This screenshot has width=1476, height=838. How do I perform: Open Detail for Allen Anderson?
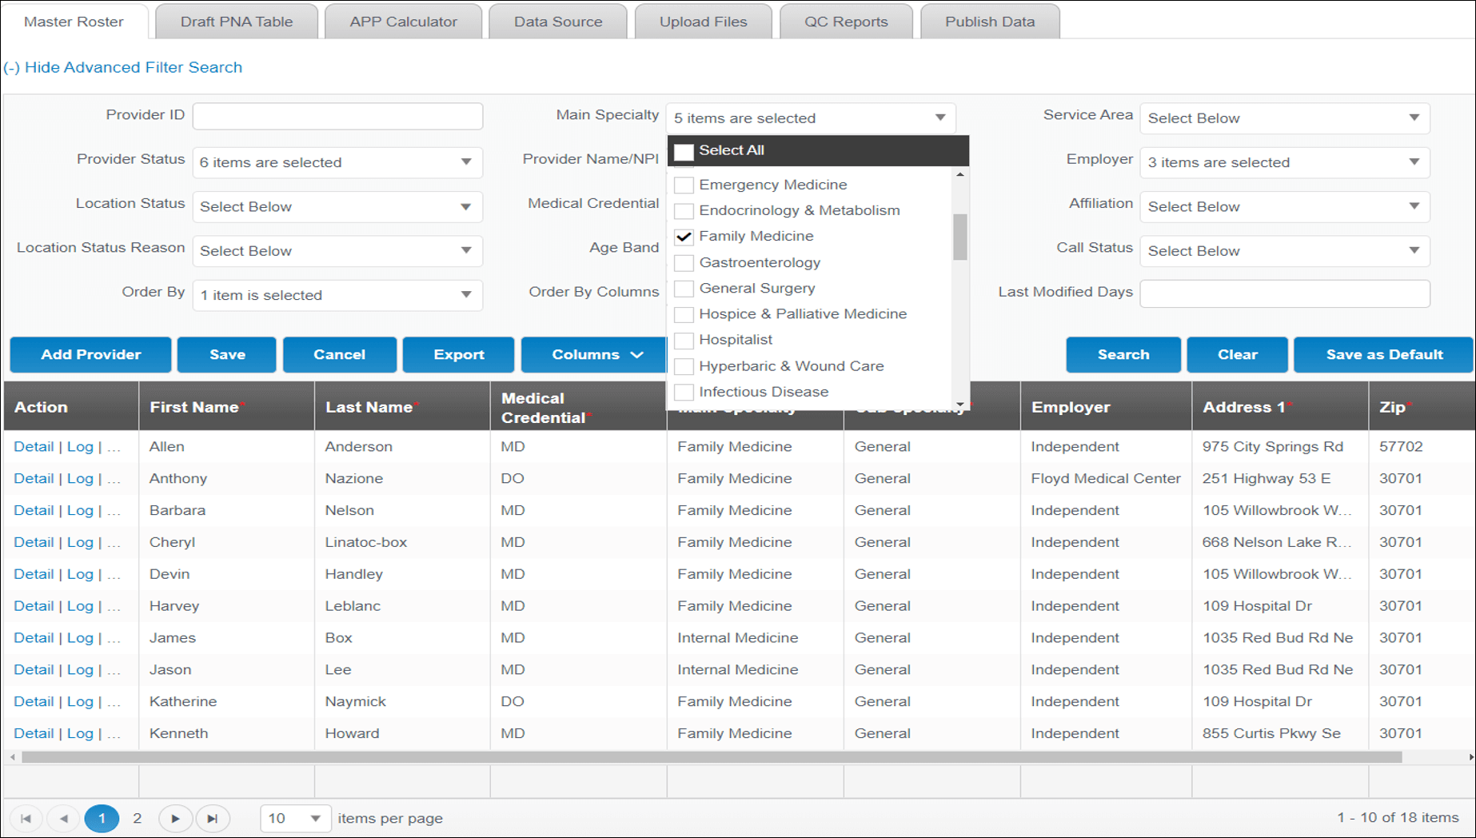coord(34,446)
